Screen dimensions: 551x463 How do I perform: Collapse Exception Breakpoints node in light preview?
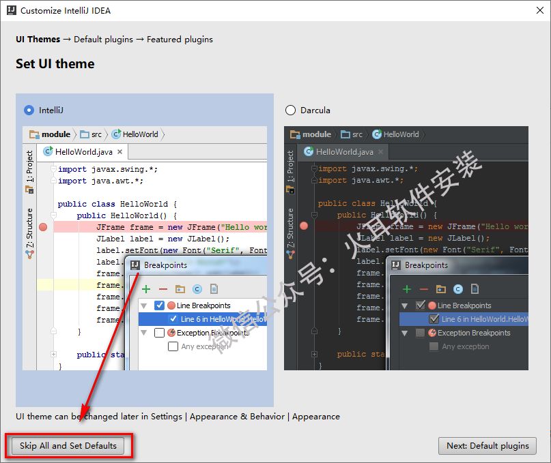[x=143, y=333]
